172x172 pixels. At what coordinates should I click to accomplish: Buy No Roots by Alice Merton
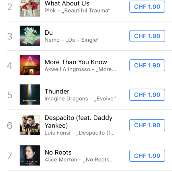(x=147, y=156)
